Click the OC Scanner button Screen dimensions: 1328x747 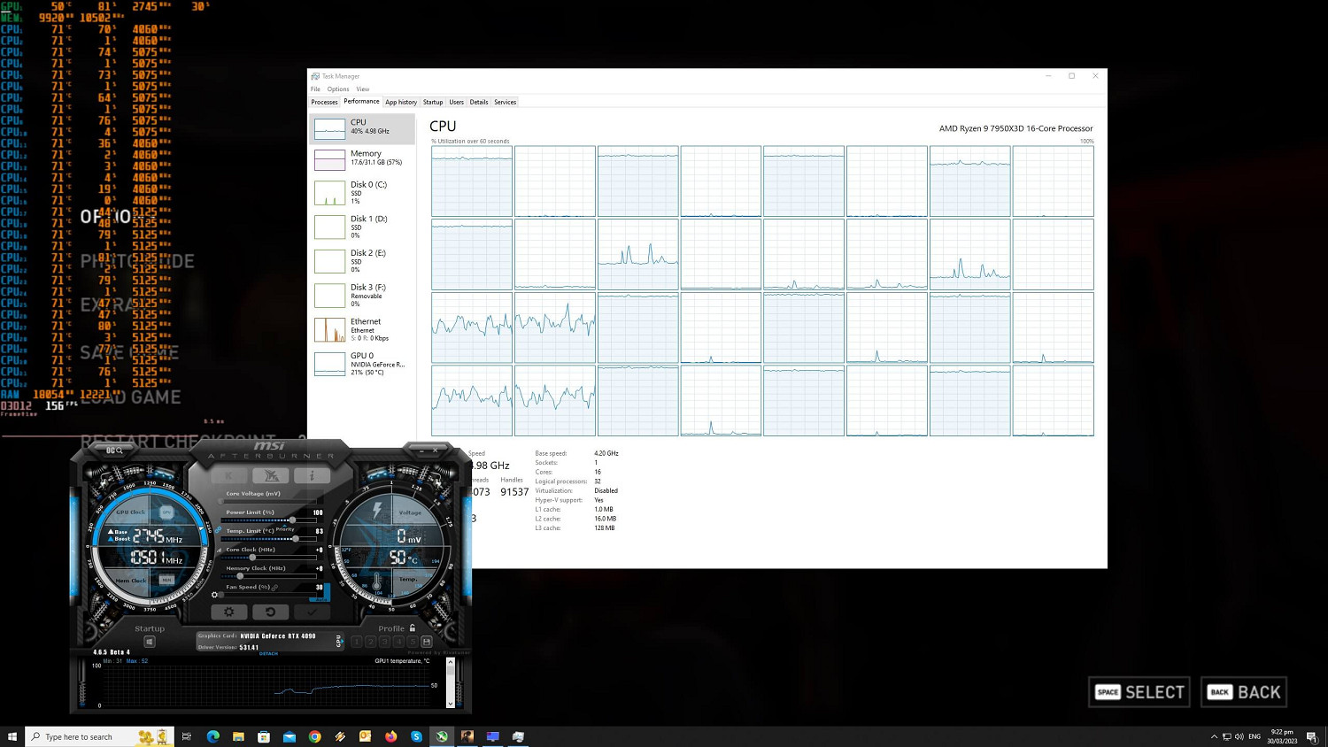tap(114, 451)
